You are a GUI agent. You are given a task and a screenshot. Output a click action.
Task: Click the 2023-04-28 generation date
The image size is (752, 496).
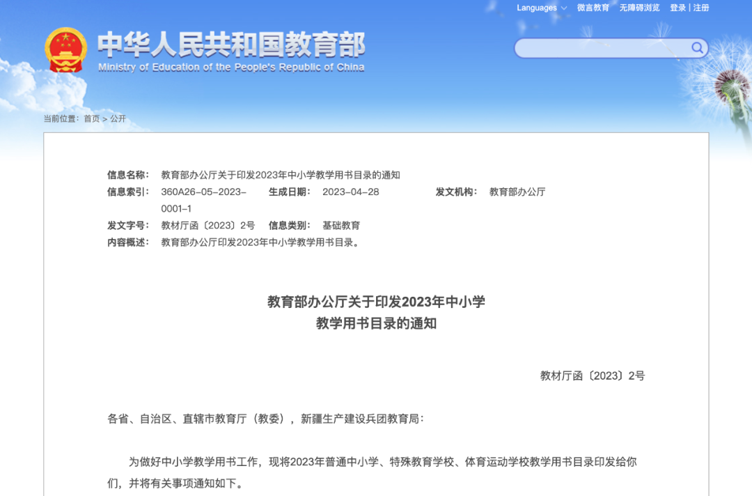pyautogui.click(x=351, y=192)
